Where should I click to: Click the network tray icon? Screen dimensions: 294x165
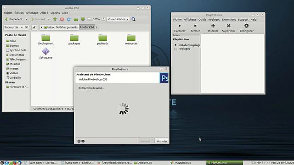pos(259,163)
